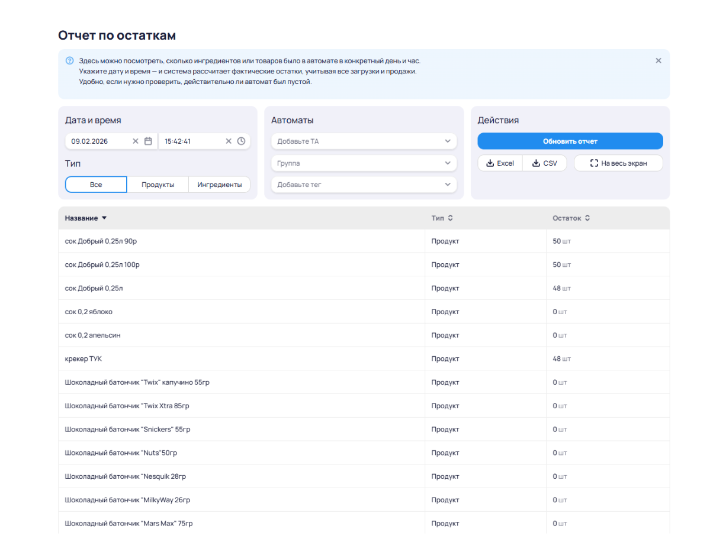Sort table by Остаток column arrows
The image size is (726, 542).
587,218
